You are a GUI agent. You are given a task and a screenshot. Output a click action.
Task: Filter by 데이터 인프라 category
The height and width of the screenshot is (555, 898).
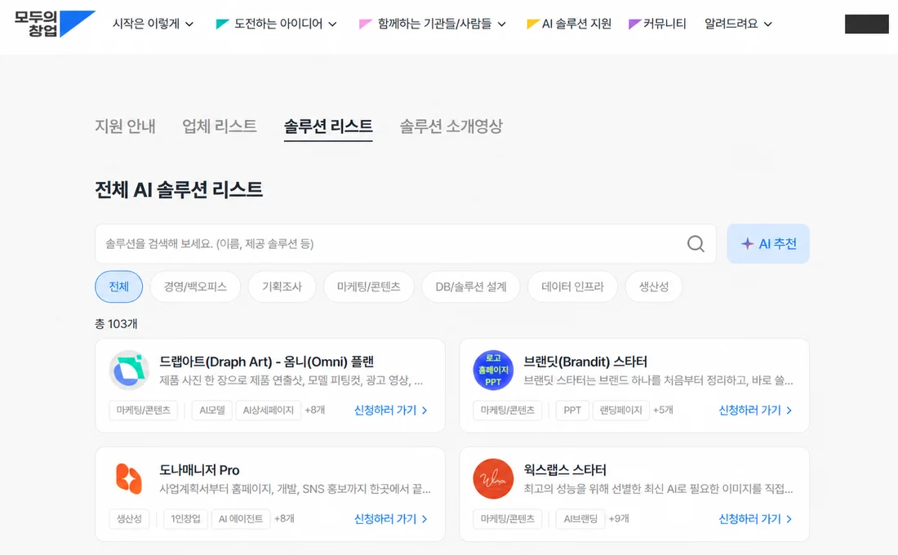coord(573,286)
